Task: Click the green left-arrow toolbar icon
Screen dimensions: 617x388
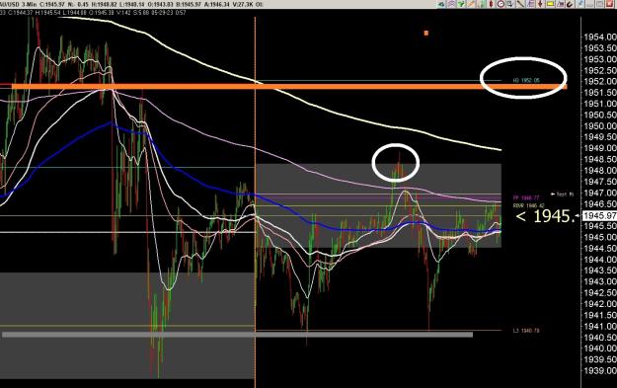Action: [441, 4]
